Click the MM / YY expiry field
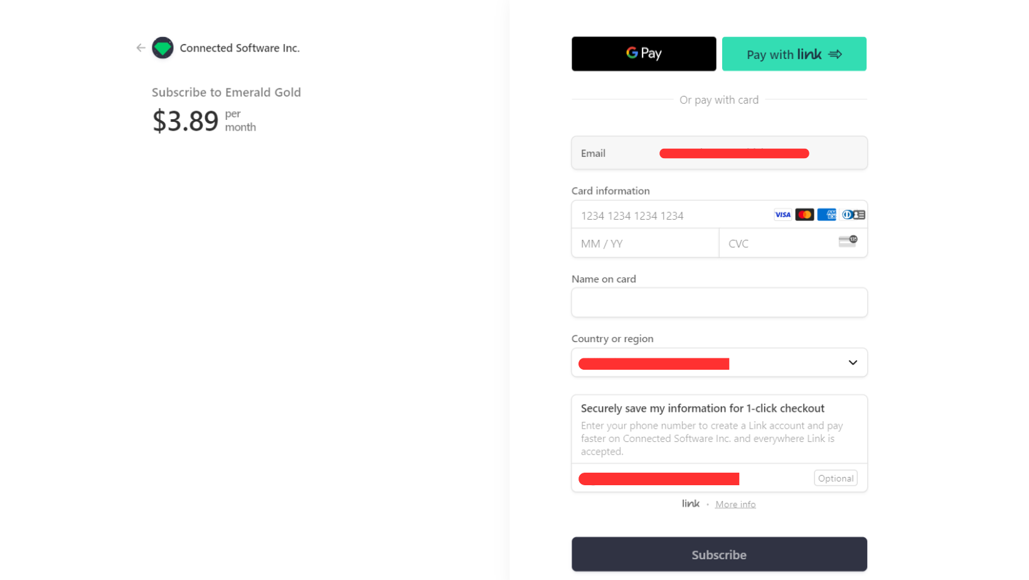This screenshot has height=580, width=1029. coord(644,244)
